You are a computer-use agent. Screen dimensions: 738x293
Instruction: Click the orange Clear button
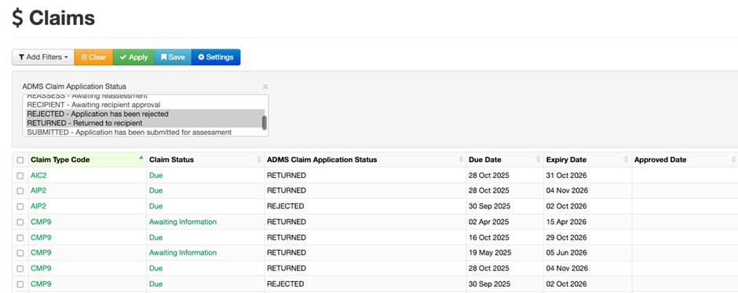point(93,57)
